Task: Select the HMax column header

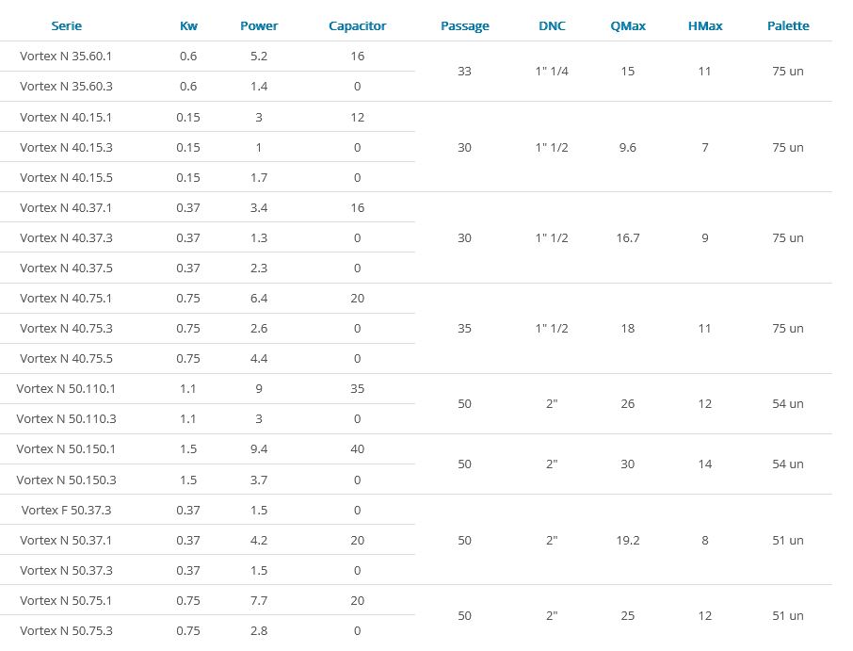Action: [705, 25]
